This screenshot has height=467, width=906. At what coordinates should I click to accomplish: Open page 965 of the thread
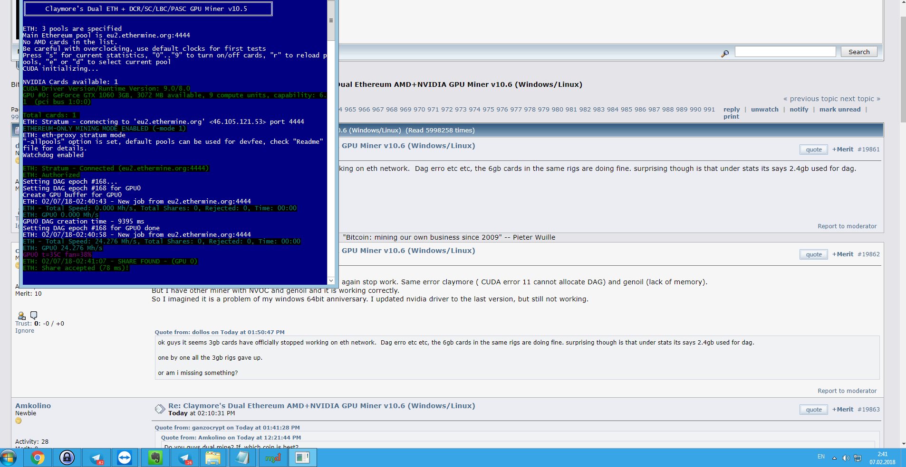pyautogui.click(x=350, y=109)
